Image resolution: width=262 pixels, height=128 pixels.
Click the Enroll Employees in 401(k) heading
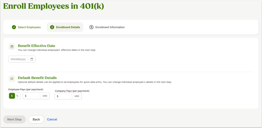click(x=53, y=6)
